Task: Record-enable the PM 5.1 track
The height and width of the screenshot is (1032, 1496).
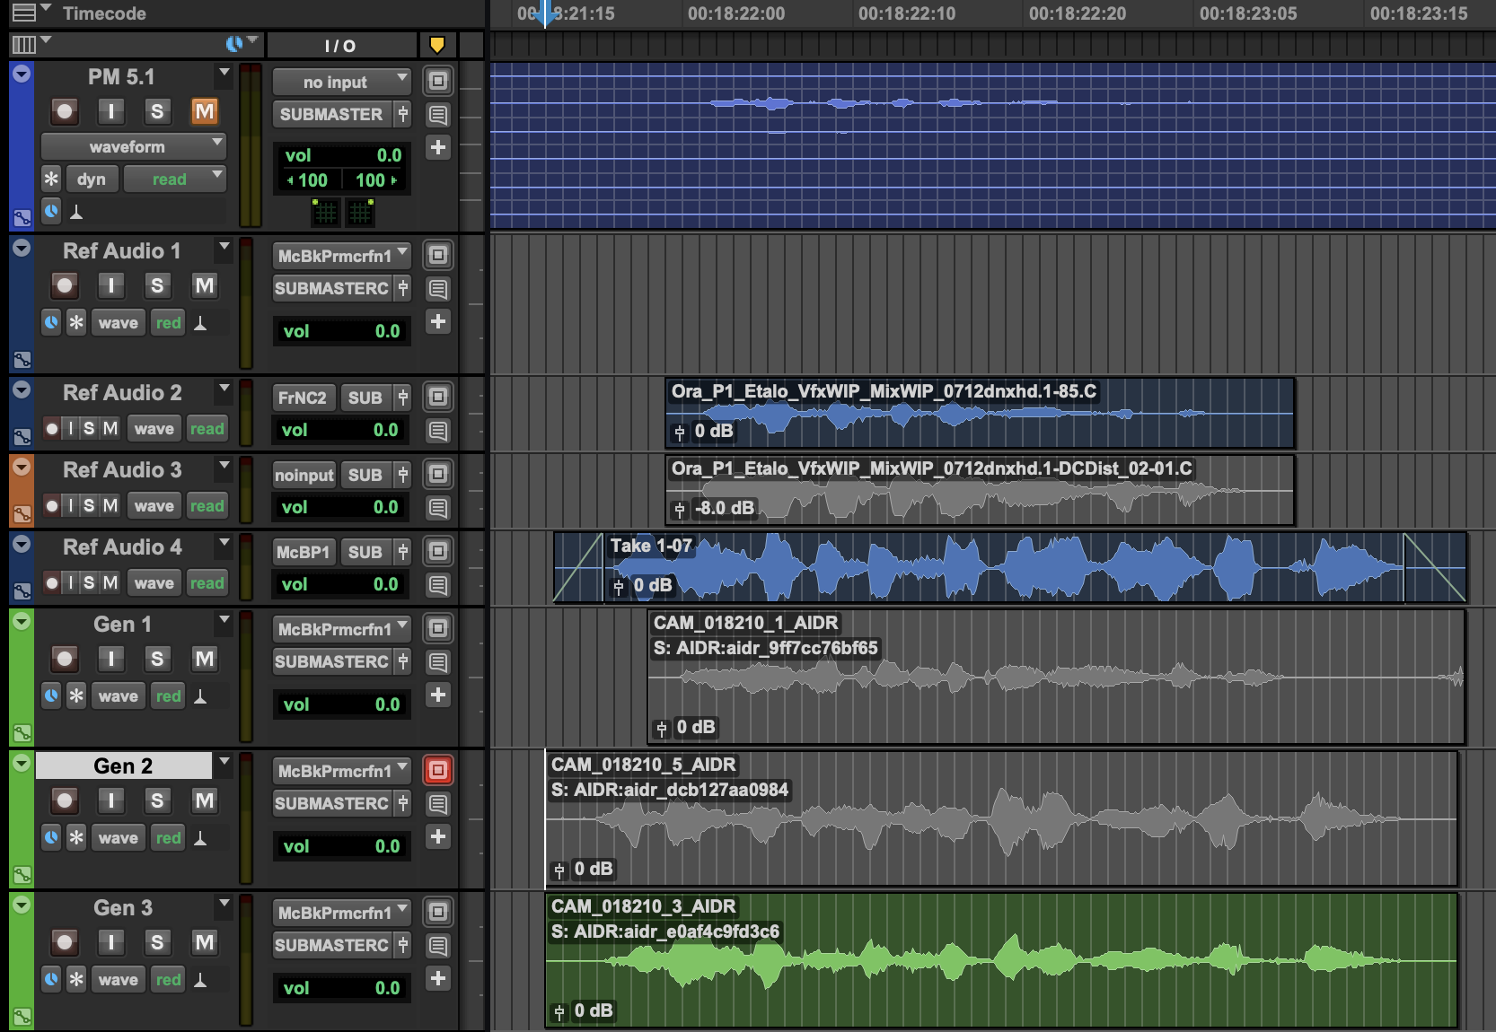Action: 65,111
